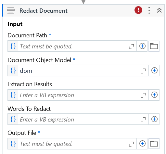Expand the Extraction Results expression editor

click(x=143, y=95)
